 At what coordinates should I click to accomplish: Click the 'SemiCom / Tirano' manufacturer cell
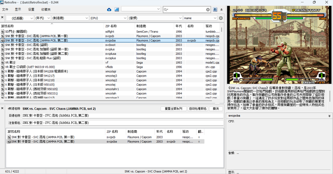(x=147, y=31)
